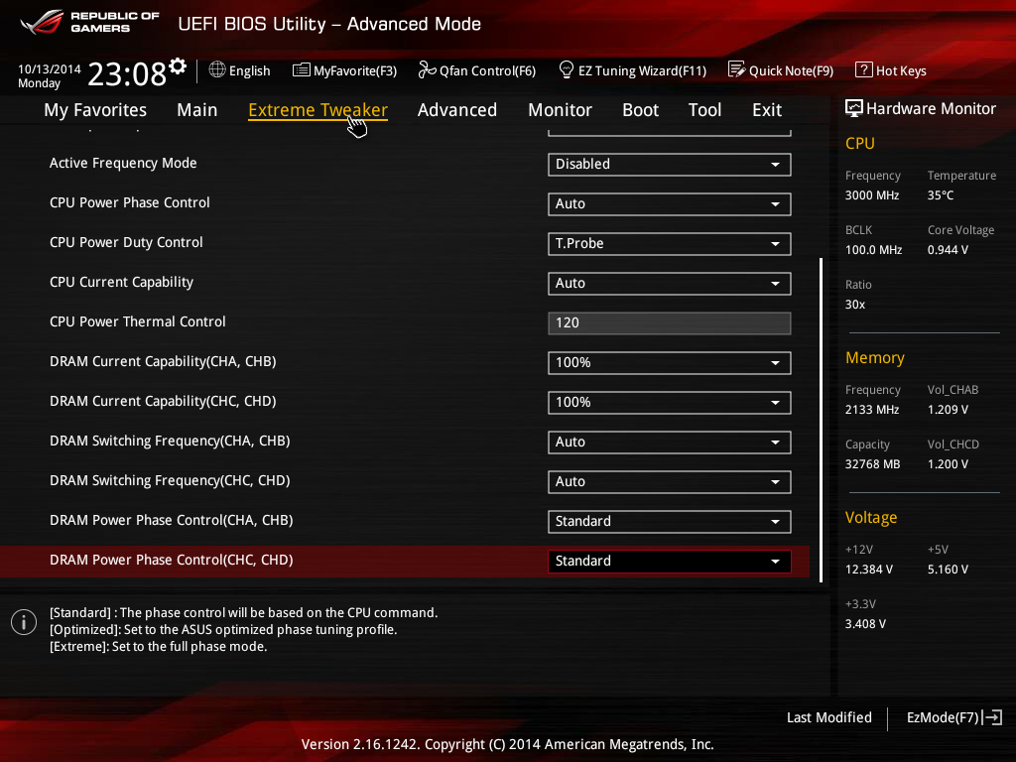Launch EZ Tuning Wizard bulb icon

566,70
